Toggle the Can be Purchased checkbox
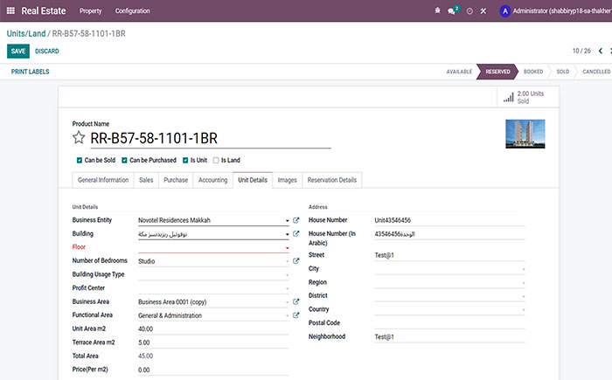612x380 pixels. 124,160
